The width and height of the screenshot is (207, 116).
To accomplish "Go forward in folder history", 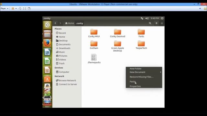I will 60,23.
